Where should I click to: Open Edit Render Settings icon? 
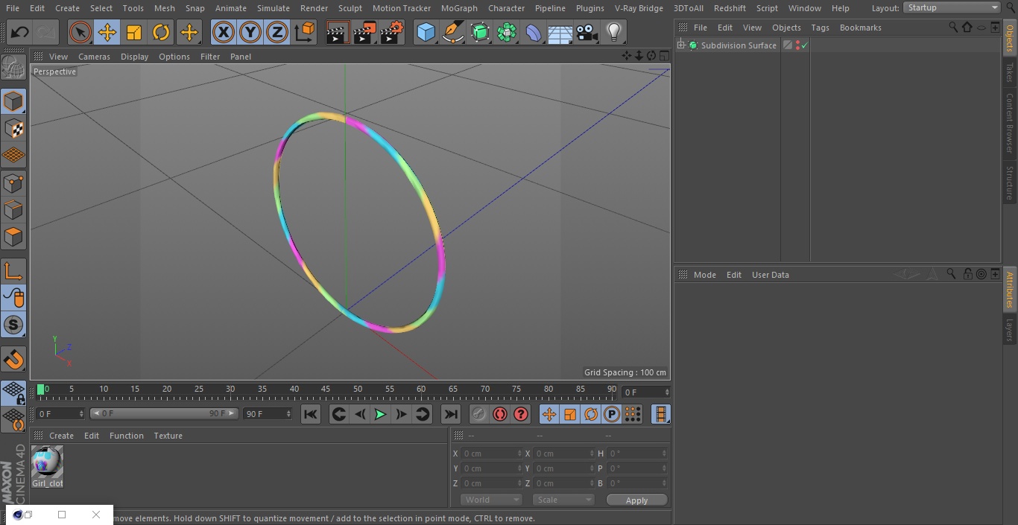coord(392,33)
